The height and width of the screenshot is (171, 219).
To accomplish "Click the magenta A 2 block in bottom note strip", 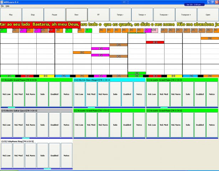I will (x=100, y=76).
